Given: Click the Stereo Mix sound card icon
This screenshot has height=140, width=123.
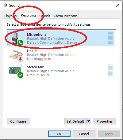Looking at the screenshot, I should [16, 72].
